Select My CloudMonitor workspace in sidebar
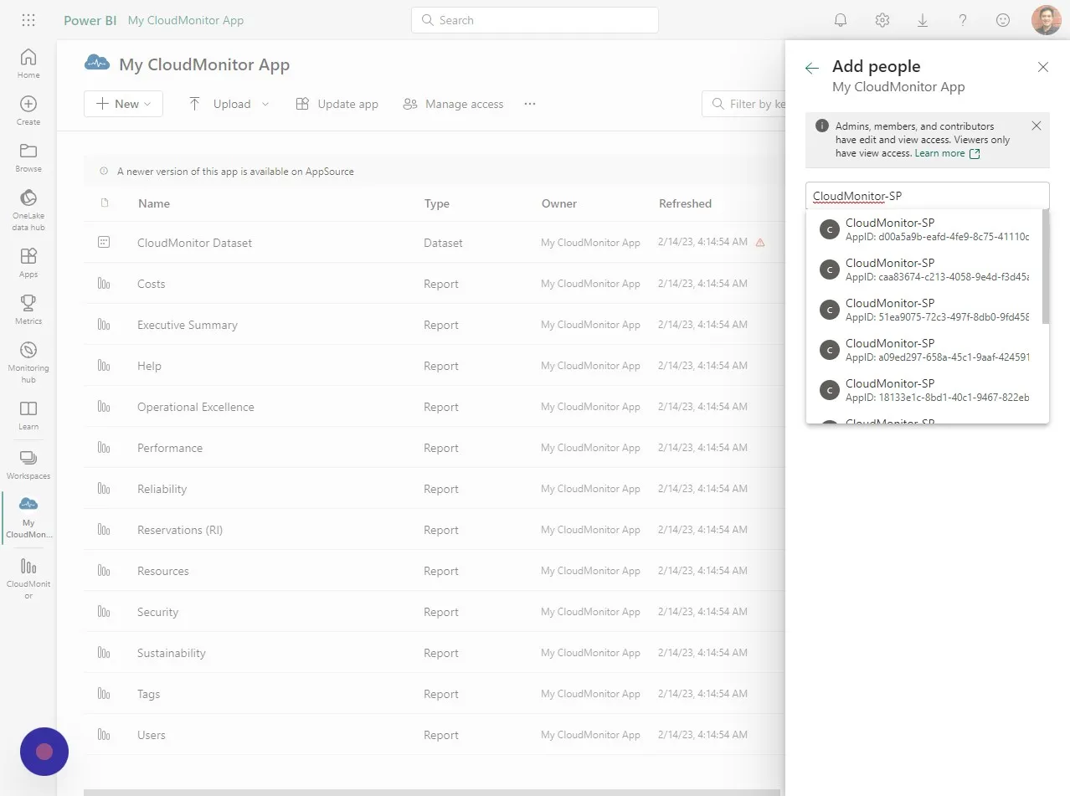Viewport: 1070px width, 796px height. 28,516
